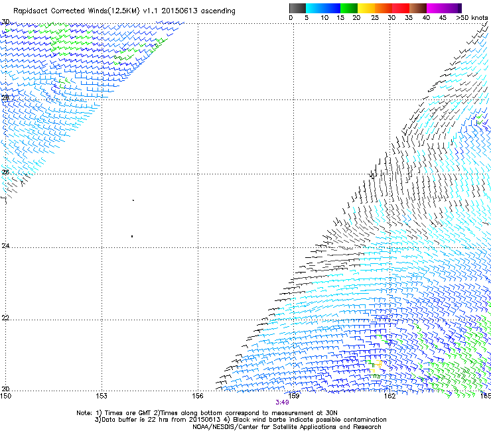This screenshot has height=431, width=491.
Task: Click the purple '3:49' overpass time
Action: point(282,402)
